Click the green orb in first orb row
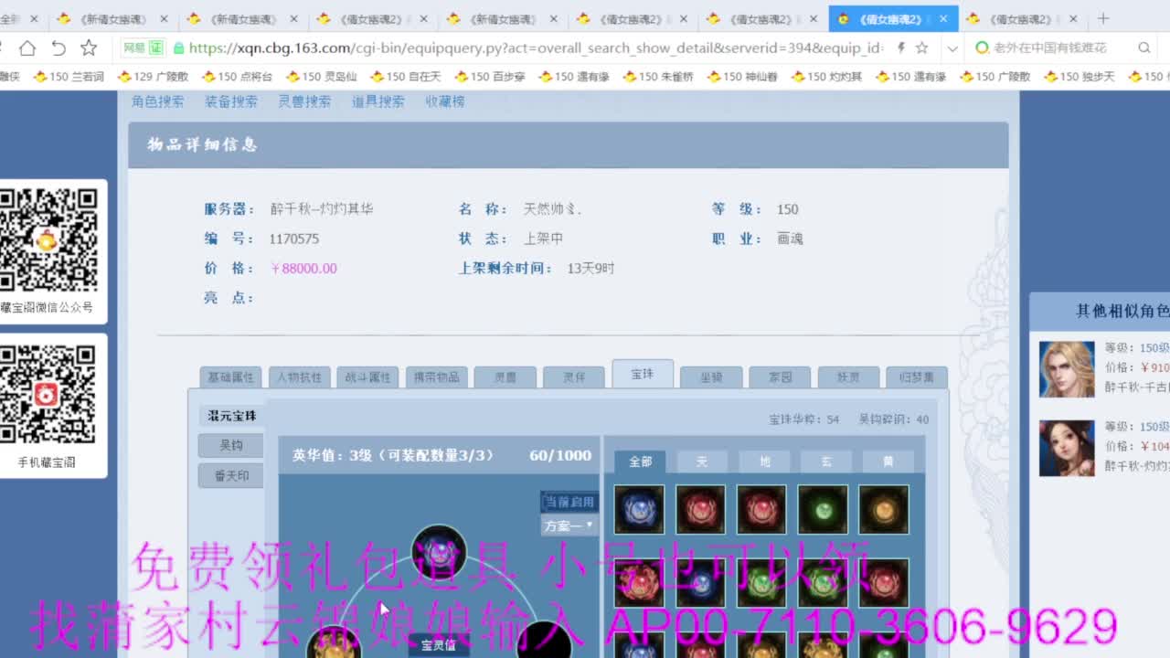 tap(823, 509)
